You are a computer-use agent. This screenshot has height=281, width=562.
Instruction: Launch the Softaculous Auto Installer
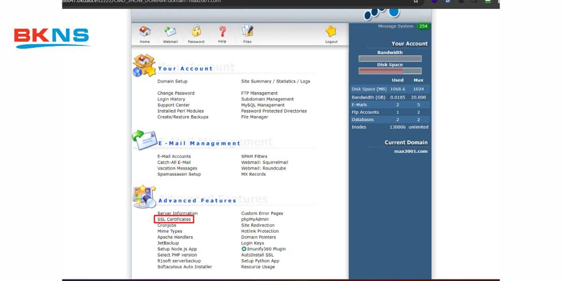185,266
